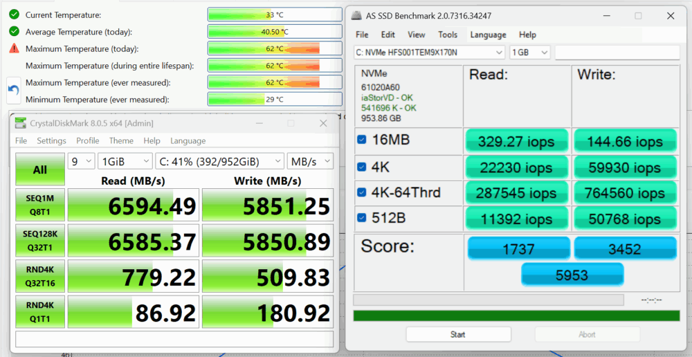
Task: Click the green check icon beside Current Temperature
Action: pyautogui.click(x=14, y=15)
